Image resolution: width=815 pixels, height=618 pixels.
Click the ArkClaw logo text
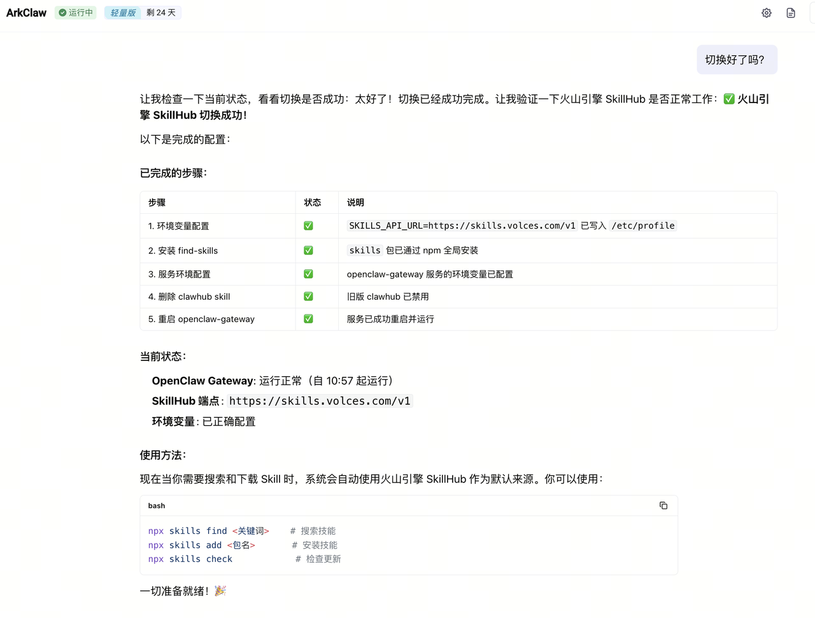click(26, 13)
